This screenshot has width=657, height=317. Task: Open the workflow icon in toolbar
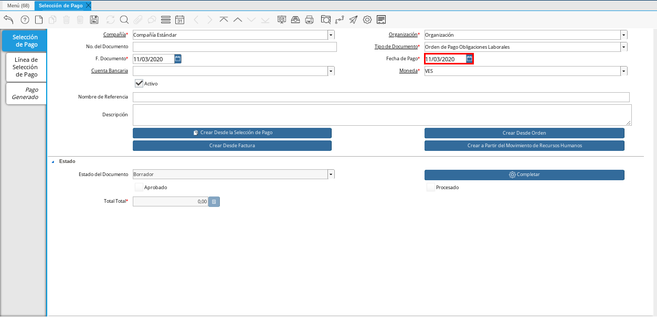[x=340, y=20]
